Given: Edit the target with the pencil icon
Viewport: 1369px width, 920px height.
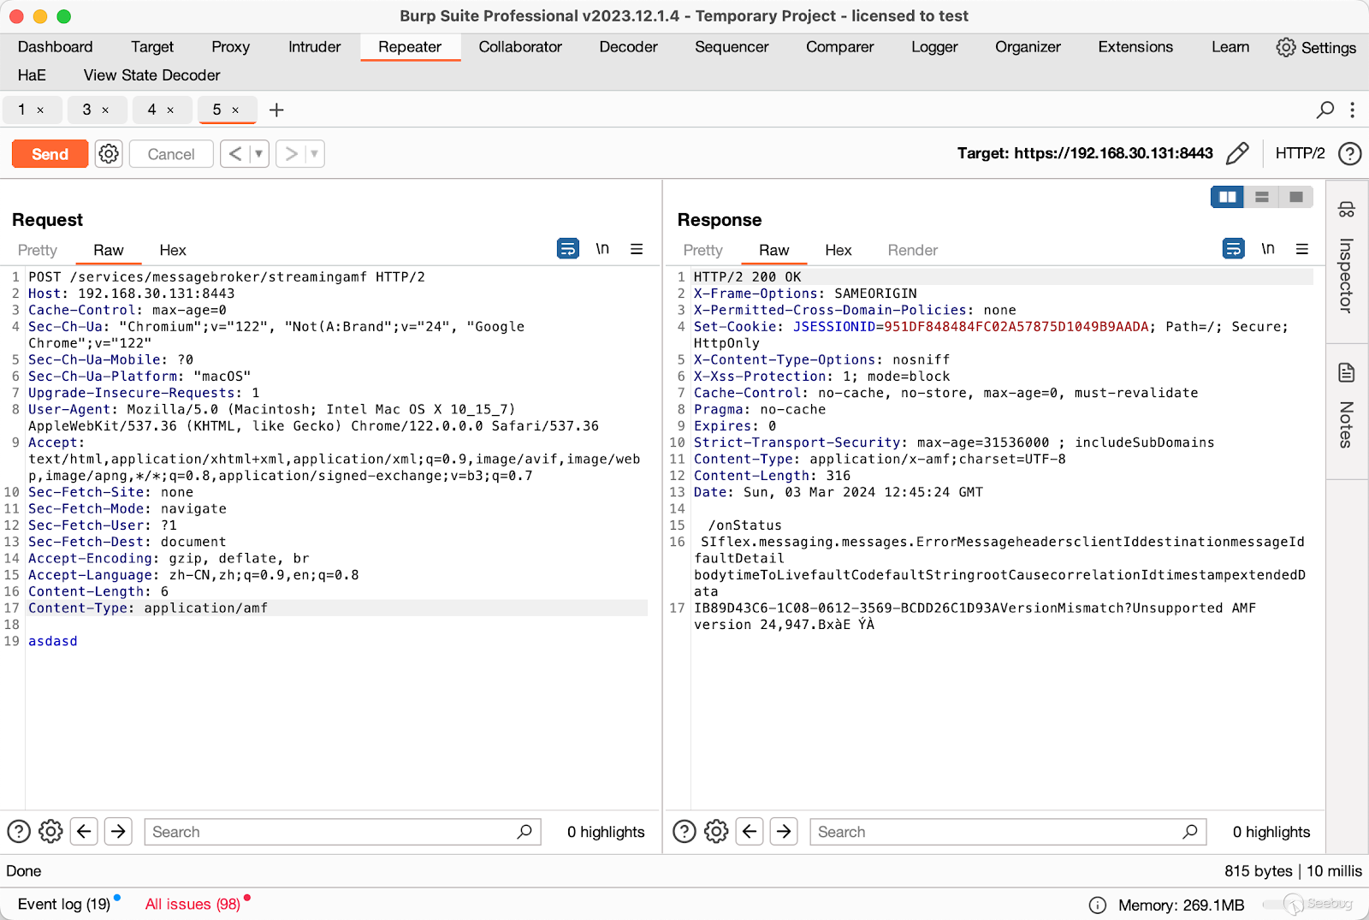Looking at the screenshot, I should coord(1237,153).
